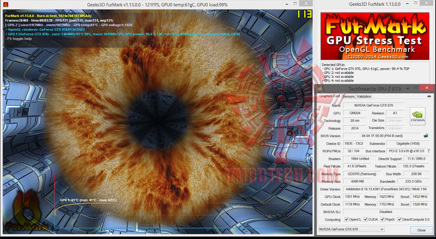Close the GPU-Z window with the red X

[x=427, y=88]
